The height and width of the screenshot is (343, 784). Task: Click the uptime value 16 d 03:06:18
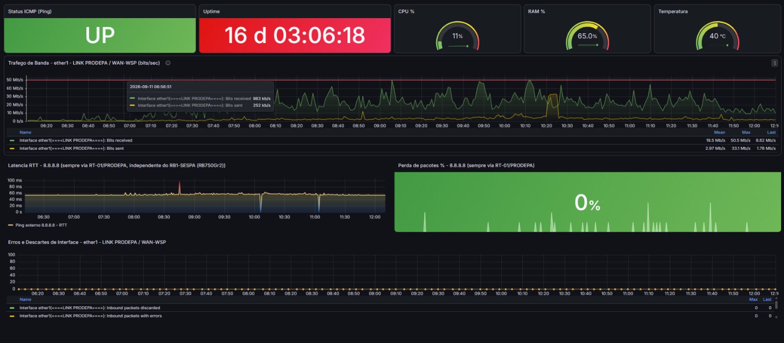click(295, 35)
